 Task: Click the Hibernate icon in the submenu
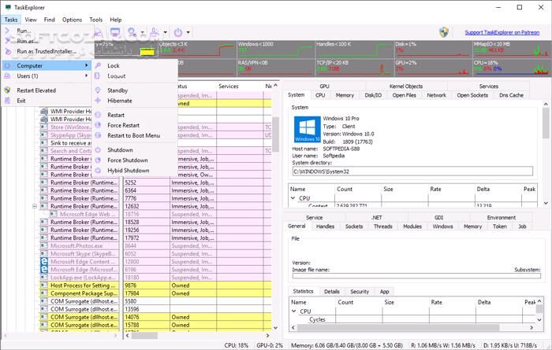pos(98,101)
